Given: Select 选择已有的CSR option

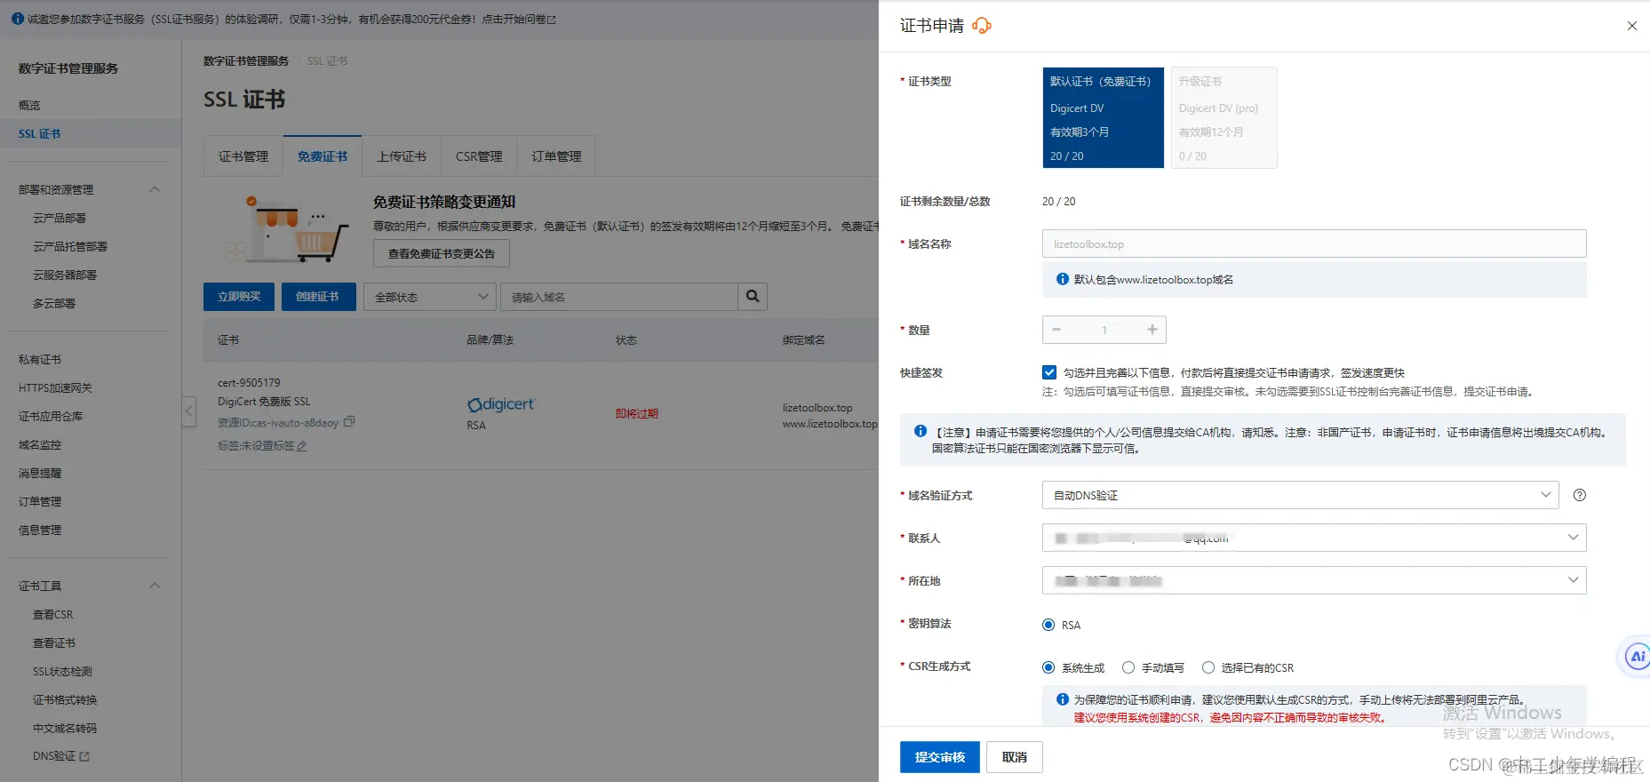Looking at the screenshot, I should (x=1208, y=667).
